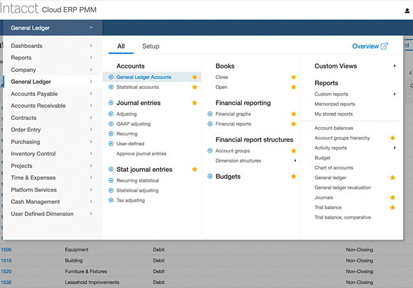Open General ledger revaluation report
Image resolution: width=413 pixels, height=288 pixels.
point(343,188)
